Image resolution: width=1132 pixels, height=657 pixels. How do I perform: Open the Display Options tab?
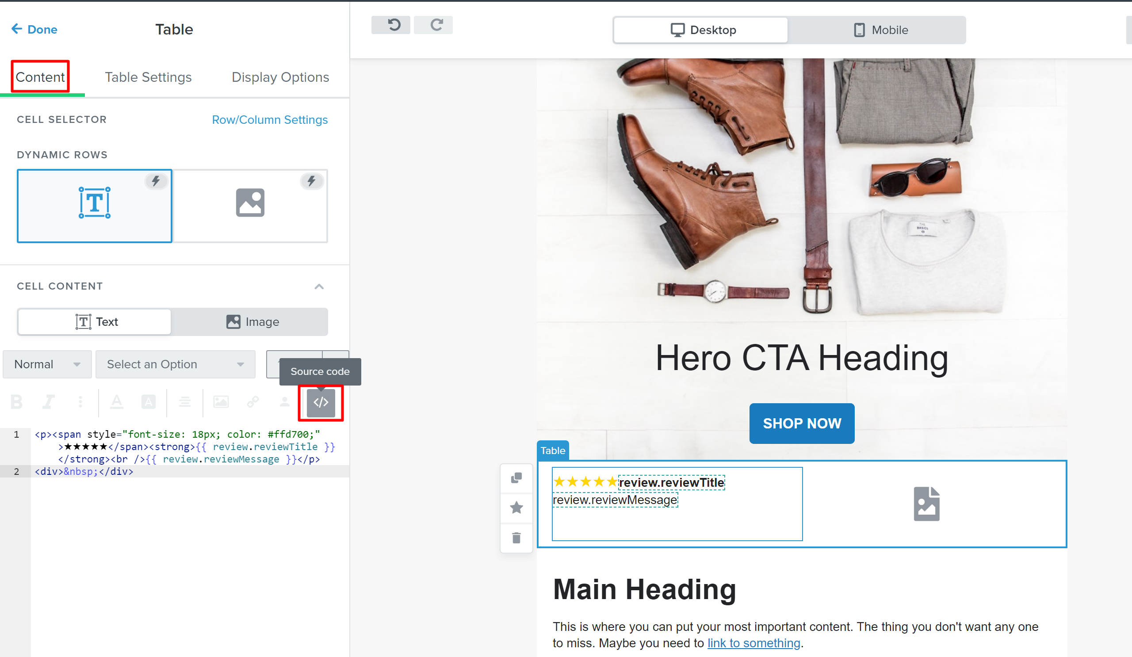coord(280,77)
